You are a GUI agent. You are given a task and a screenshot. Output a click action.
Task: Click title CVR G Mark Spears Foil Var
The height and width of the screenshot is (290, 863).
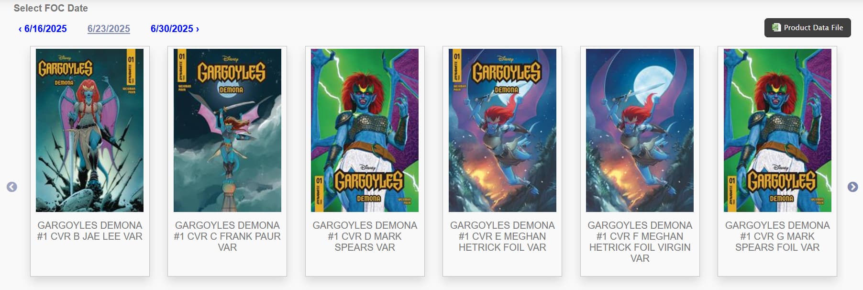[777, 236]
